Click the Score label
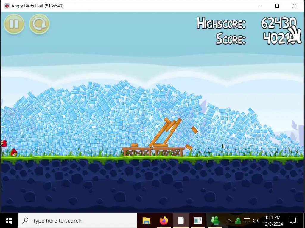Screen dimensions: 305x228 pos(231,39)
